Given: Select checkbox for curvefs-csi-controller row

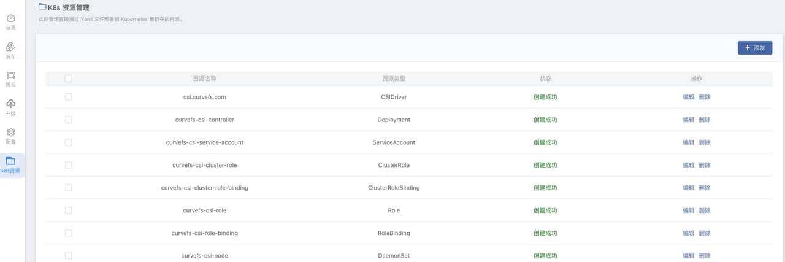Looking at the screenshot, I should (x=68, y=120).
